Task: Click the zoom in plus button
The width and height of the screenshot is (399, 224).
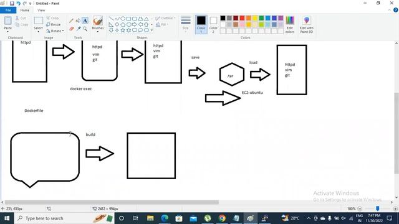Action: tap(395, 209)
